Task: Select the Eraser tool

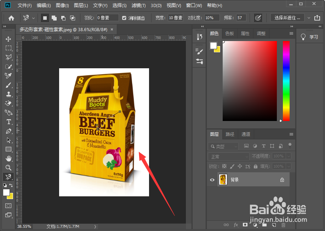Action: (8, 103)
